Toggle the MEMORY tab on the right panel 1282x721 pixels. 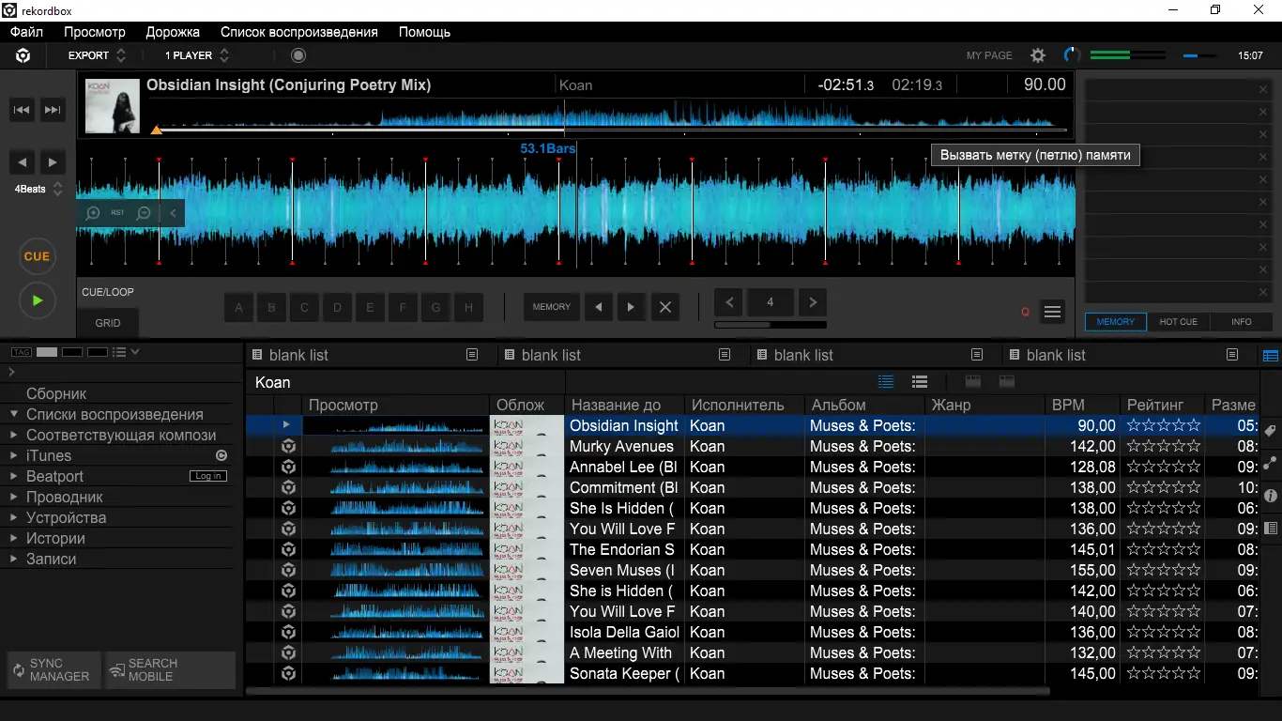1115,321
